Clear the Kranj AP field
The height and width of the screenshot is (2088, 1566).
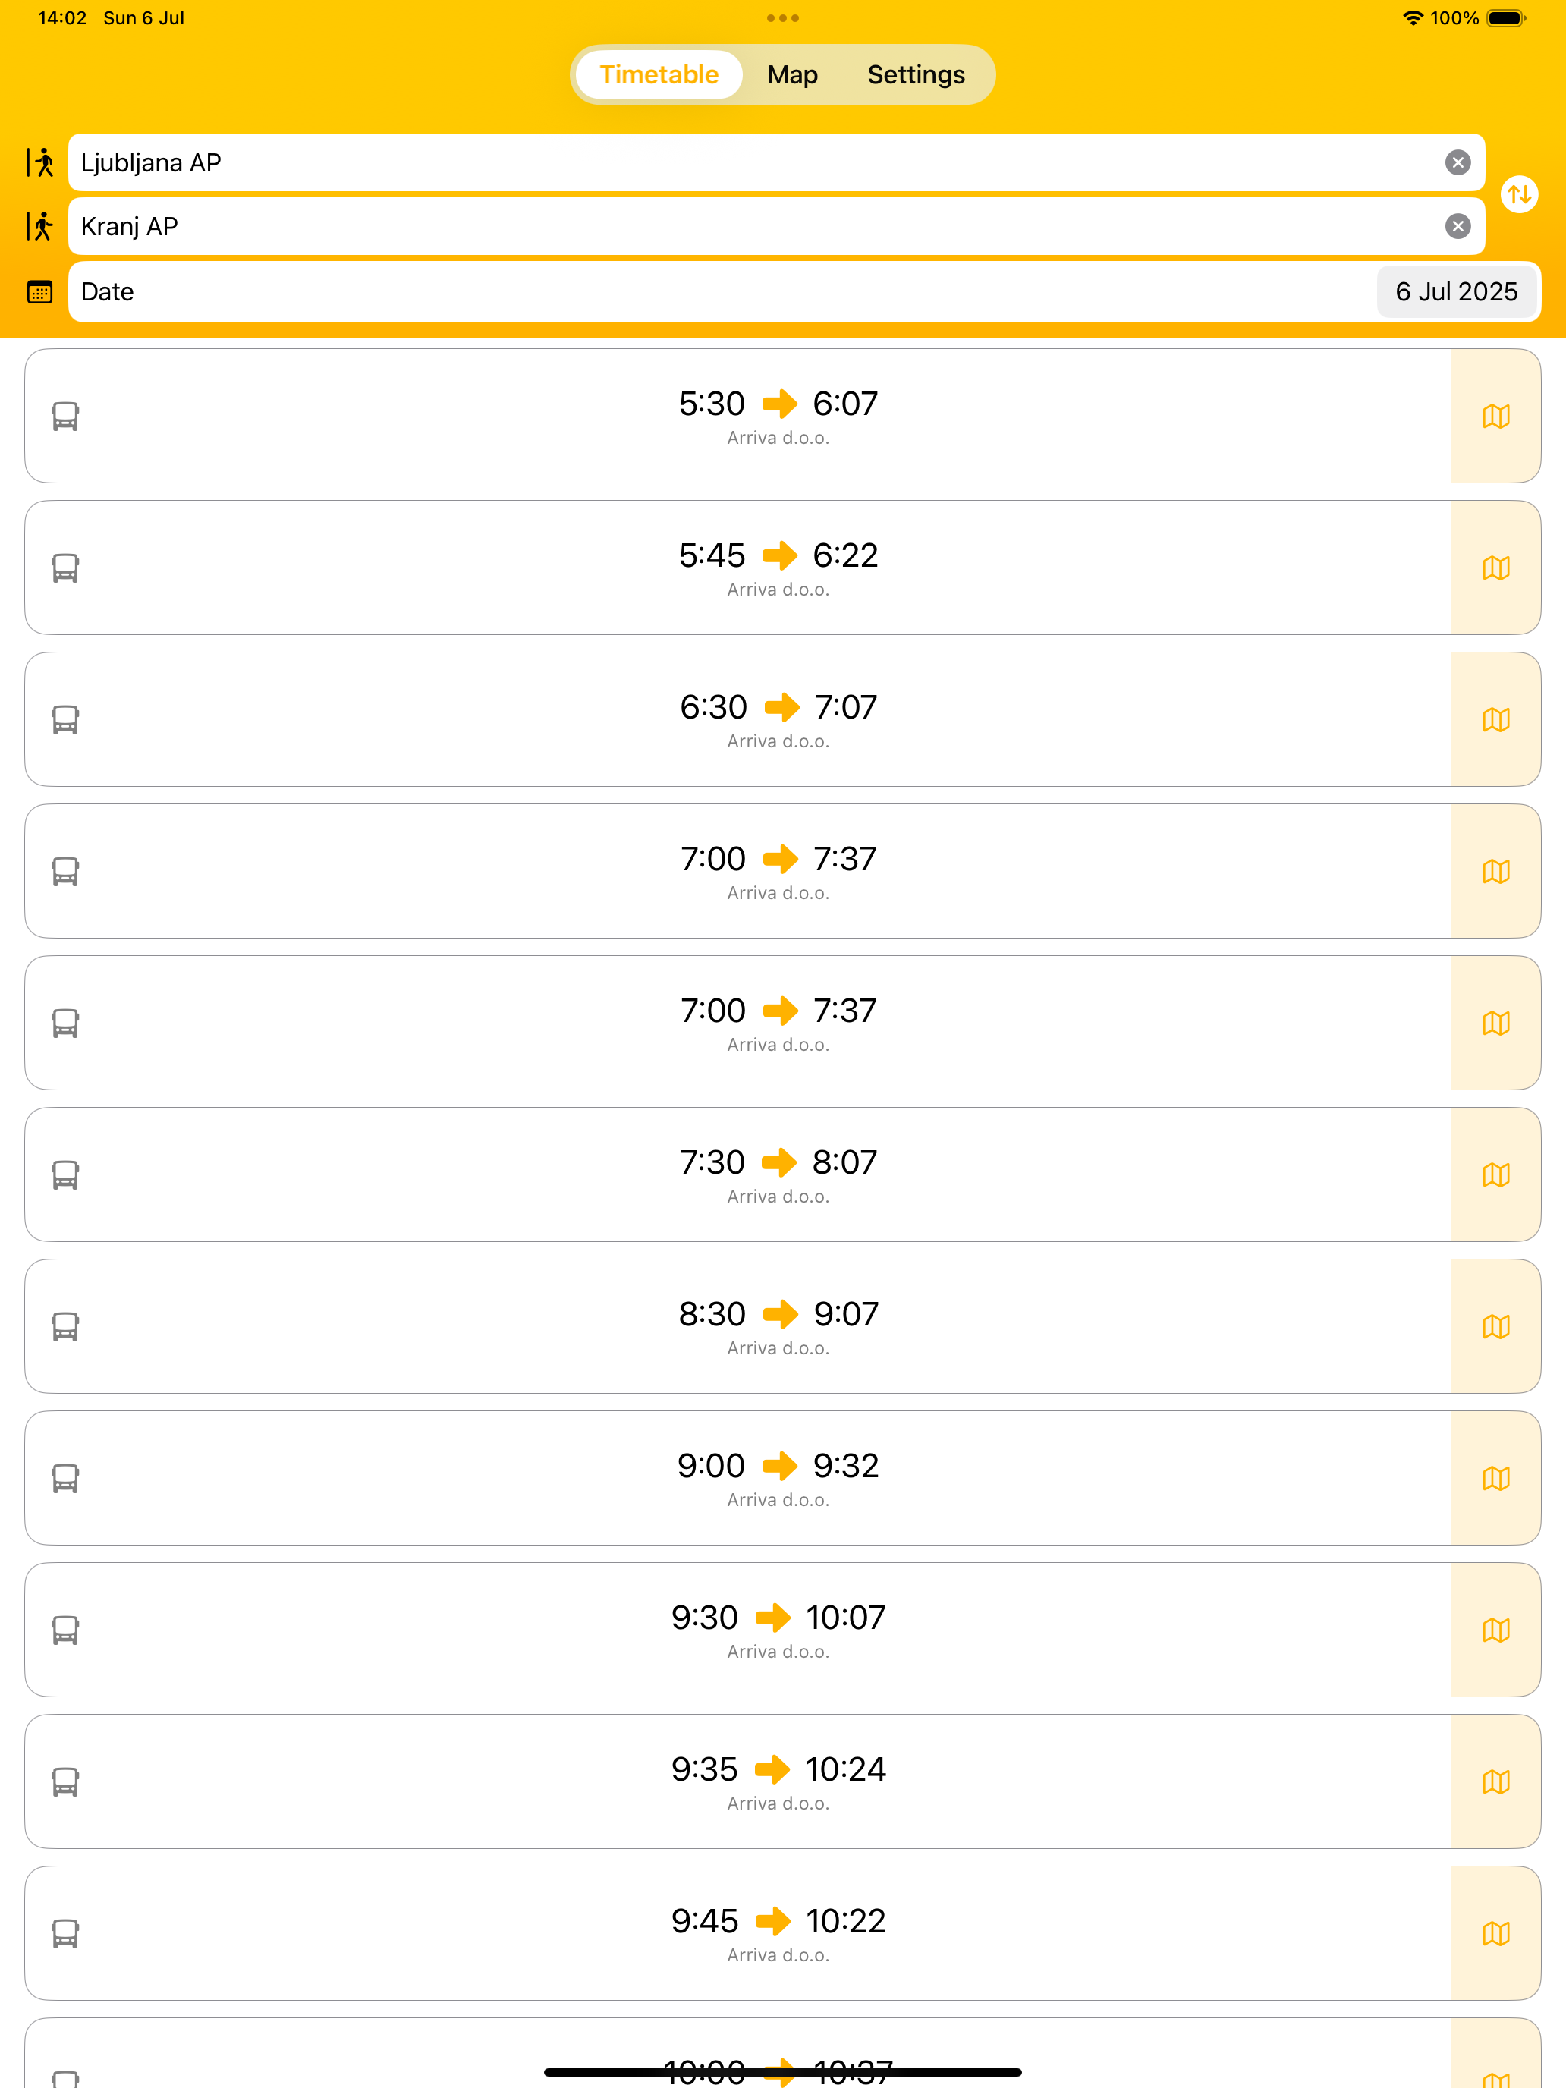[x=1458, y=227]
